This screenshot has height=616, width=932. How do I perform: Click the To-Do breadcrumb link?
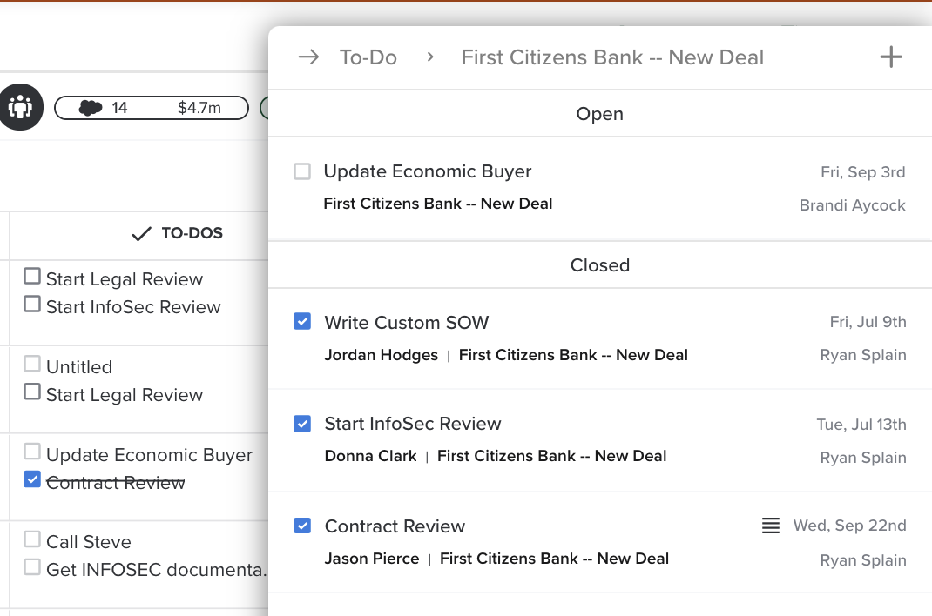(368, 57)
